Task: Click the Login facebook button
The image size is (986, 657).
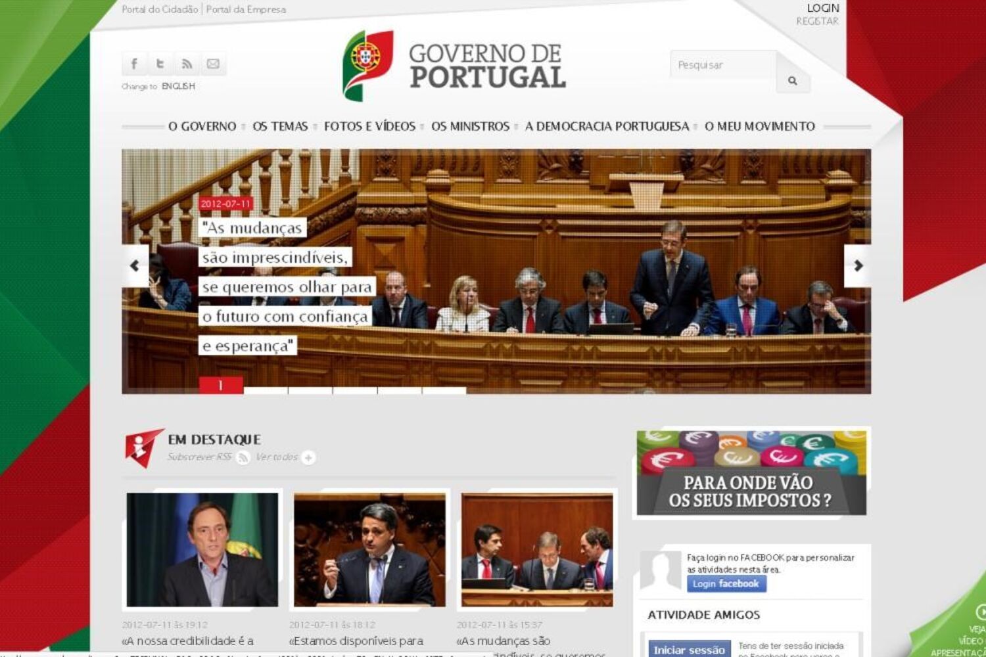Action: (x=726, y=583)
